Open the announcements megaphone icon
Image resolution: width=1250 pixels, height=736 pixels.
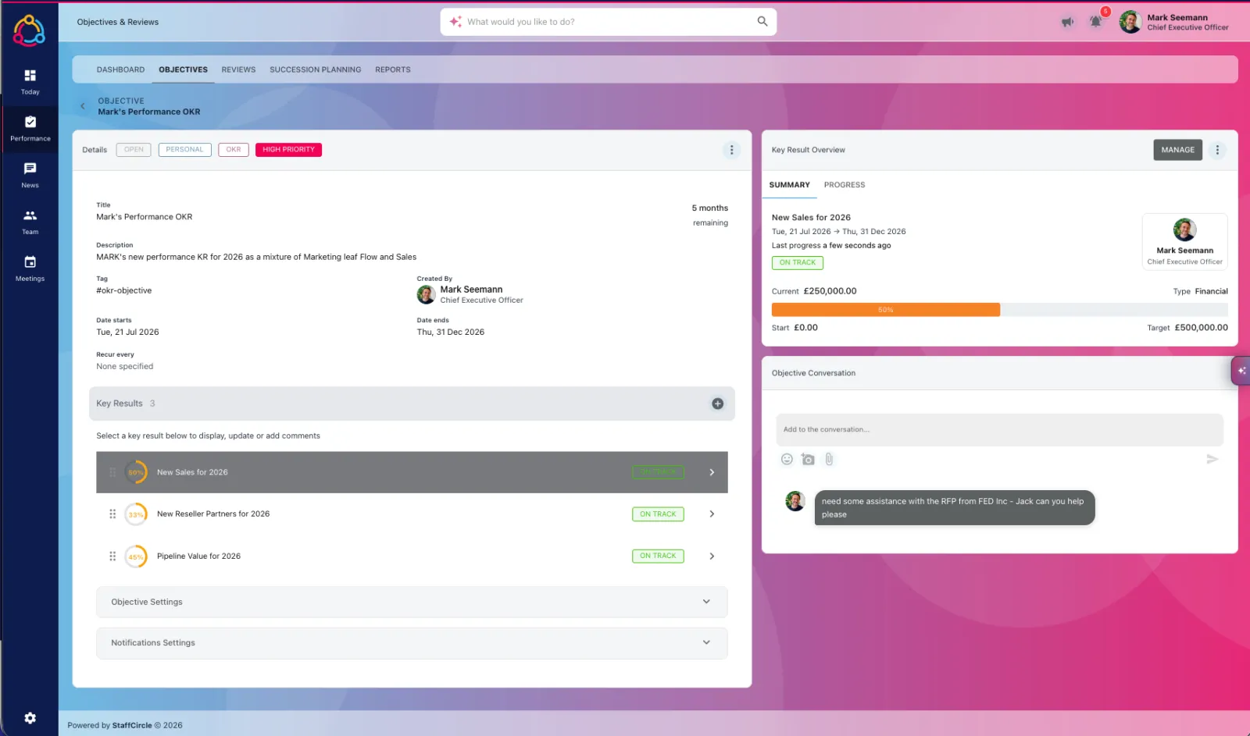tap(1067, 22)
